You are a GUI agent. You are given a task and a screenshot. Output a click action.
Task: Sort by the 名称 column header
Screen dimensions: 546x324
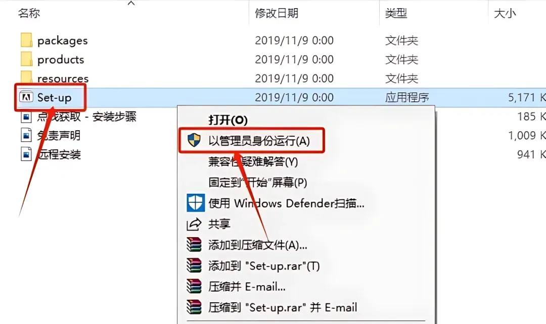[29, 13]
